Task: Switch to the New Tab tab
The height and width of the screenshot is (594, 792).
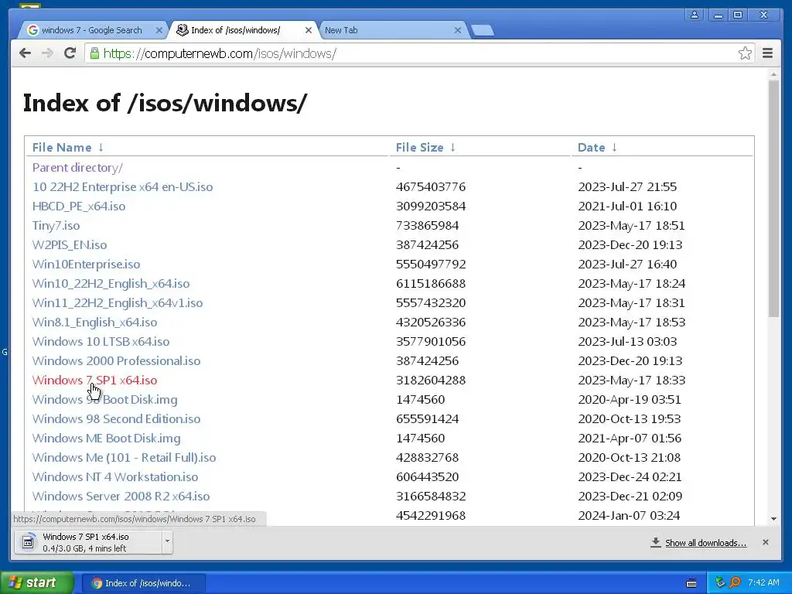Action: point(391,30)
